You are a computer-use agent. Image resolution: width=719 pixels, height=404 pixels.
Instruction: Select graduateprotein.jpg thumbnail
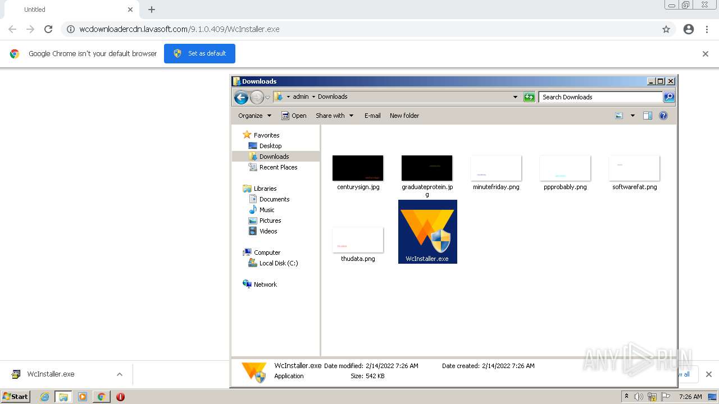(x=427, y=168)
